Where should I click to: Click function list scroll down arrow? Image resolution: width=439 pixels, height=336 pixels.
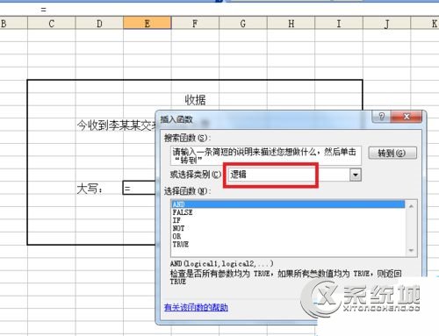(411, 250)
